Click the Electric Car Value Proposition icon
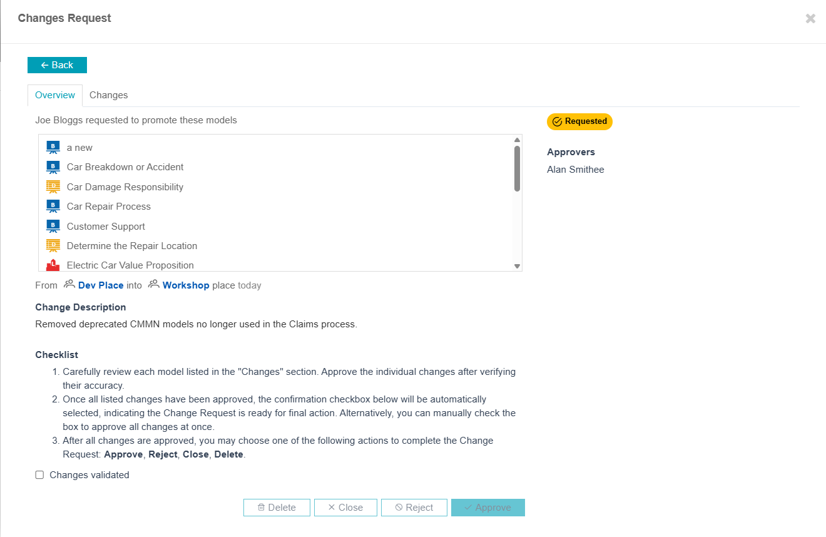Screen dimensions: 826x537 click(x=53, y=265)
